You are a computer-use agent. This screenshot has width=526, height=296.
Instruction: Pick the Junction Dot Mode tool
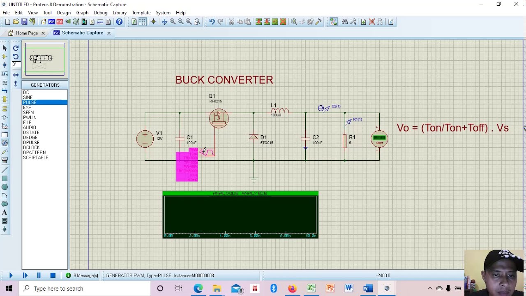tap(5, 65)
